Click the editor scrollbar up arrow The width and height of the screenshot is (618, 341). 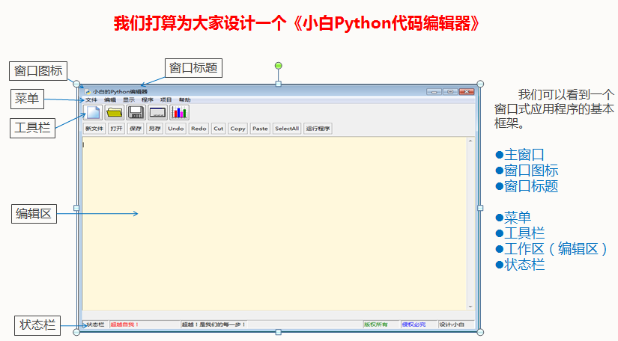tap(470, 141)
